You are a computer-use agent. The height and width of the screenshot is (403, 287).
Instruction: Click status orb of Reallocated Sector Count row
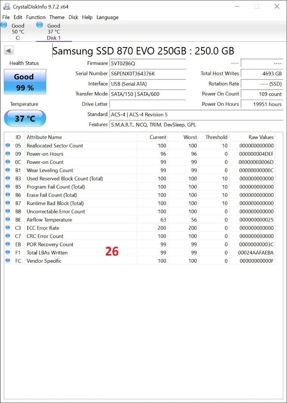click(x=8, y=145)
